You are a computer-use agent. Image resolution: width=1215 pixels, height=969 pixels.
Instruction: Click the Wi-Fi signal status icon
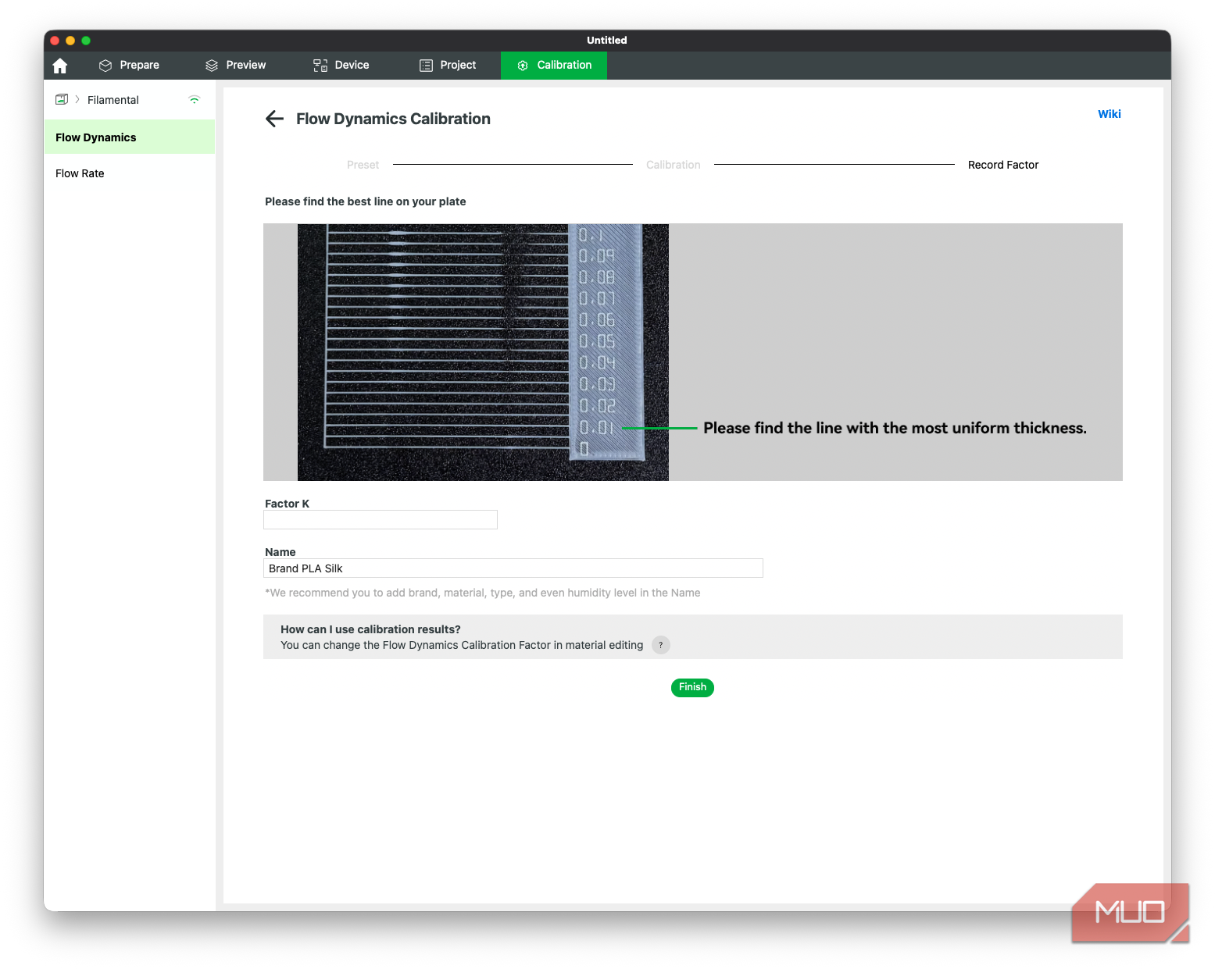pyautogui.click(x=195, y=99)
